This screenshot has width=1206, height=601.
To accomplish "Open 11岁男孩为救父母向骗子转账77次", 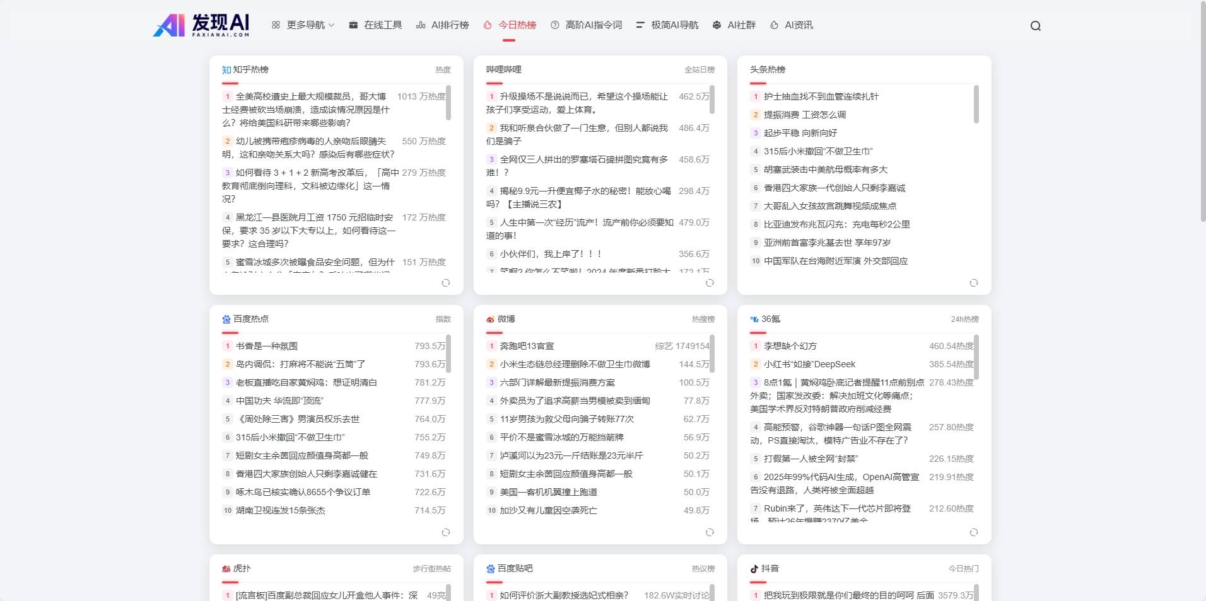I will [x=567, y=419].
